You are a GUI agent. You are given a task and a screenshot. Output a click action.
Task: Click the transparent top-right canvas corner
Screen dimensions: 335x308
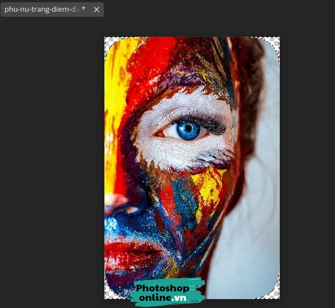[x=276, y=40]
